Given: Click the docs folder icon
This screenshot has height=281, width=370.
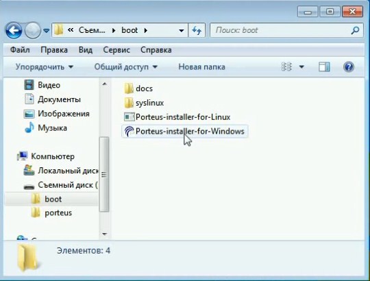Looking at the screenshot, I should (x=129, y=88).
